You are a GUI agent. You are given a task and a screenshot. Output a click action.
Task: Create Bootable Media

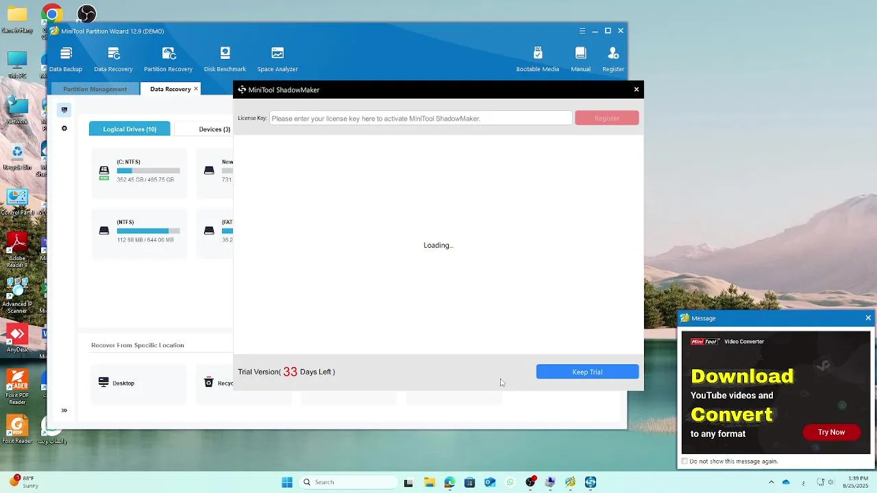[x=538, y=59]
